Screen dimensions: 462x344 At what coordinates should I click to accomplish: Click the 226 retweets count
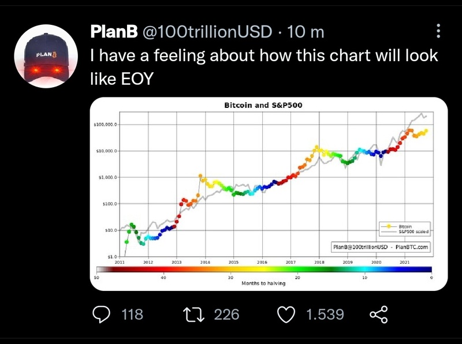pos(226,315)
